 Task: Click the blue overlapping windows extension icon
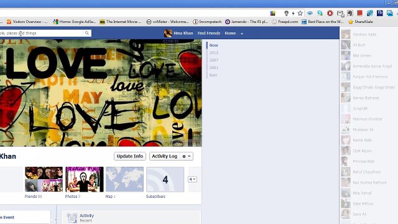click(x=390, y=13)
